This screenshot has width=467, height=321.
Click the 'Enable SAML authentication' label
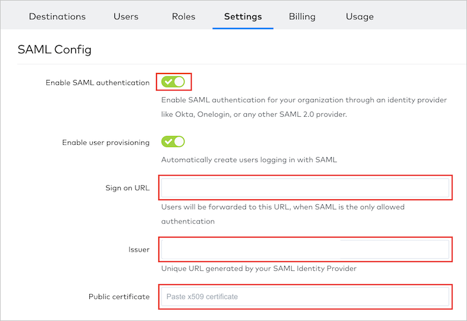click(x=97, y=82)
